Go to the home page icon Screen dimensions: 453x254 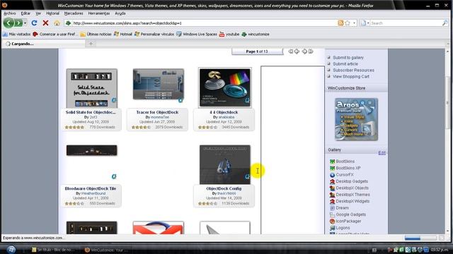(57, 23)
